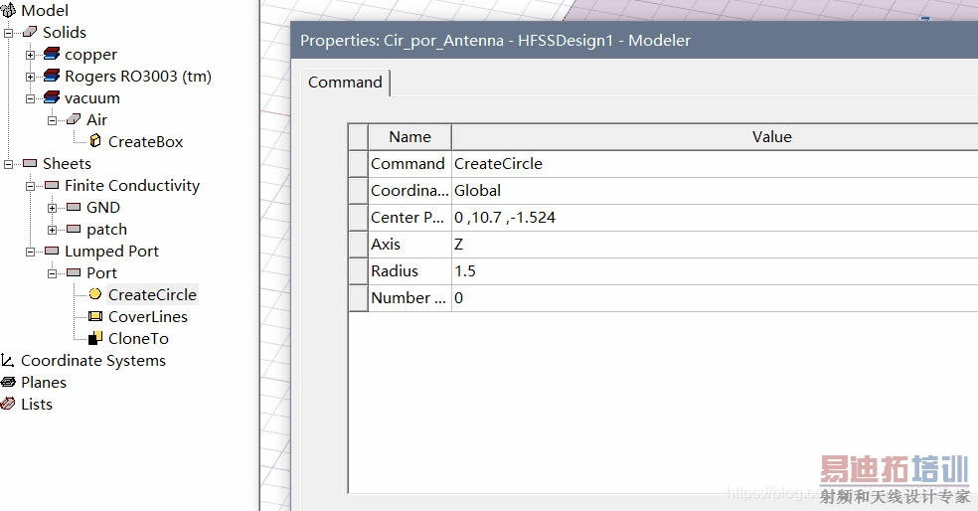
Task: Click the Model root icon
Action: 8,10
